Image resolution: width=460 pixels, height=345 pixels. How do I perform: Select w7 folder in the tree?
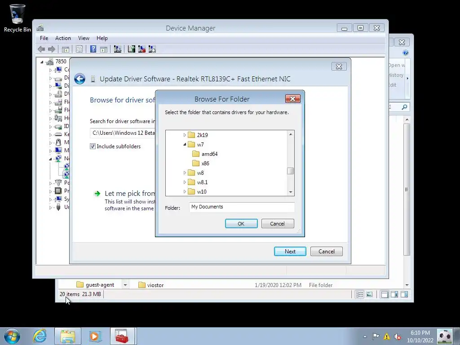point(200,144)
